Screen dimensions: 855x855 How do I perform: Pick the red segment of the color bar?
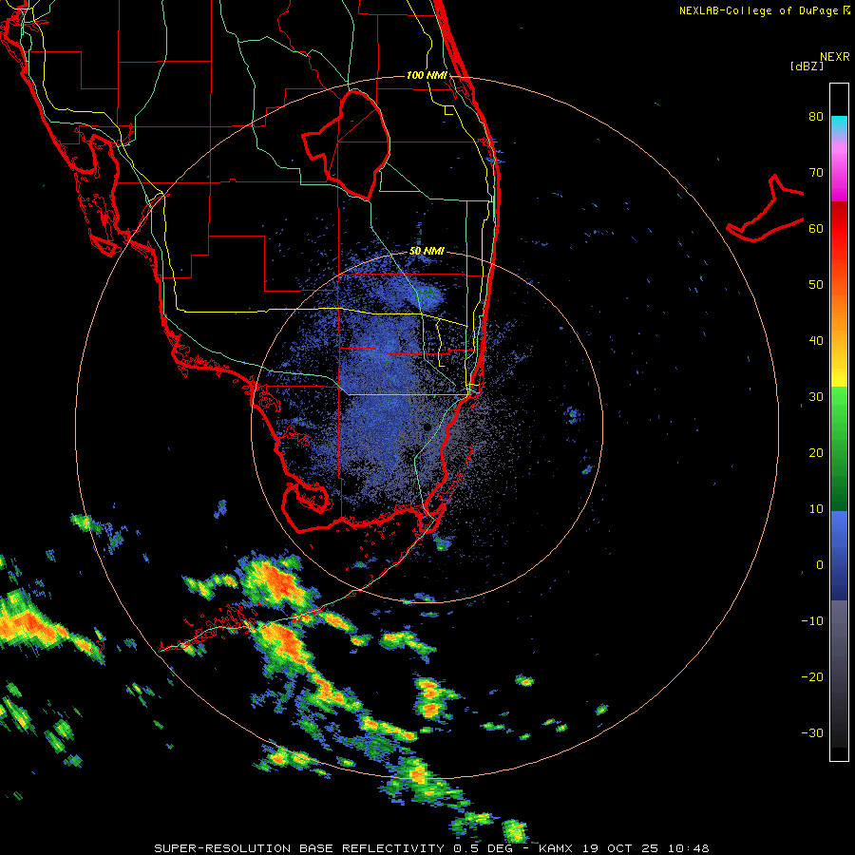pyautogui.click(x=839, y=229)
